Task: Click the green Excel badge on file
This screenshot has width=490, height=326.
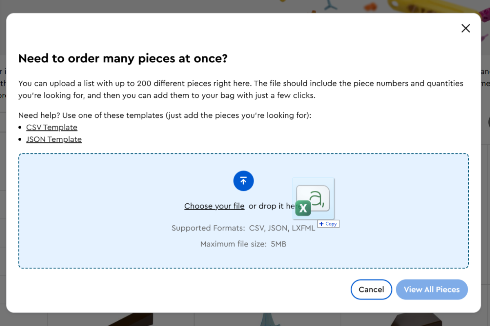Action: (x=303, y=208)
